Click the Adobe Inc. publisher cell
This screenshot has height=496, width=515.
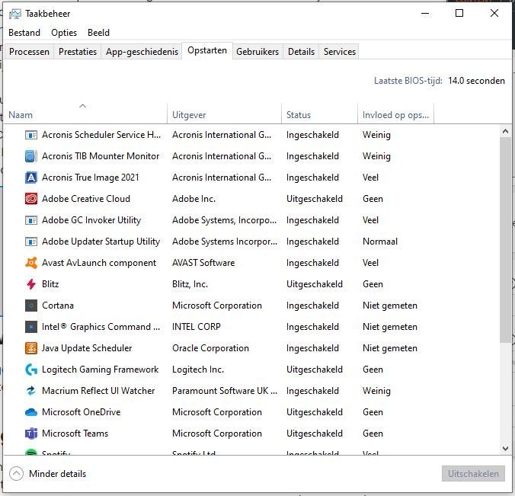pos(194,199)
